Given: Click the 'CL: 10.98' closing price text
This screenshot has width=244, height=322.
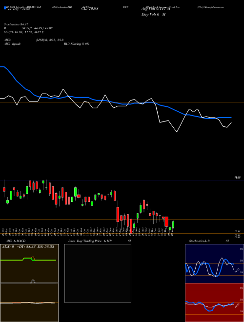Looking at the screenshot, I should click(90, 9).
